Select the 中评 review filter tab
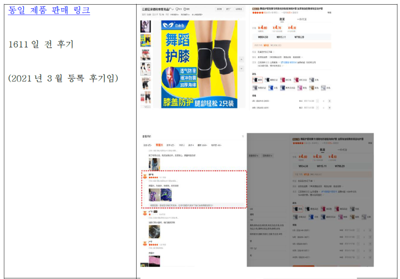400x279 pixels. point(182,145)
